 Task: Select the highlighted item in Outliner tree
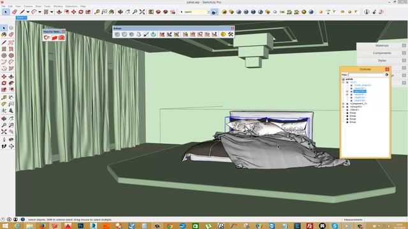(360, 92)
